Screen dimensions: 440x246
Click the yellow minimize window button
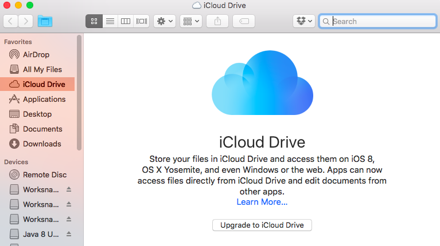[x=18, y=5]
